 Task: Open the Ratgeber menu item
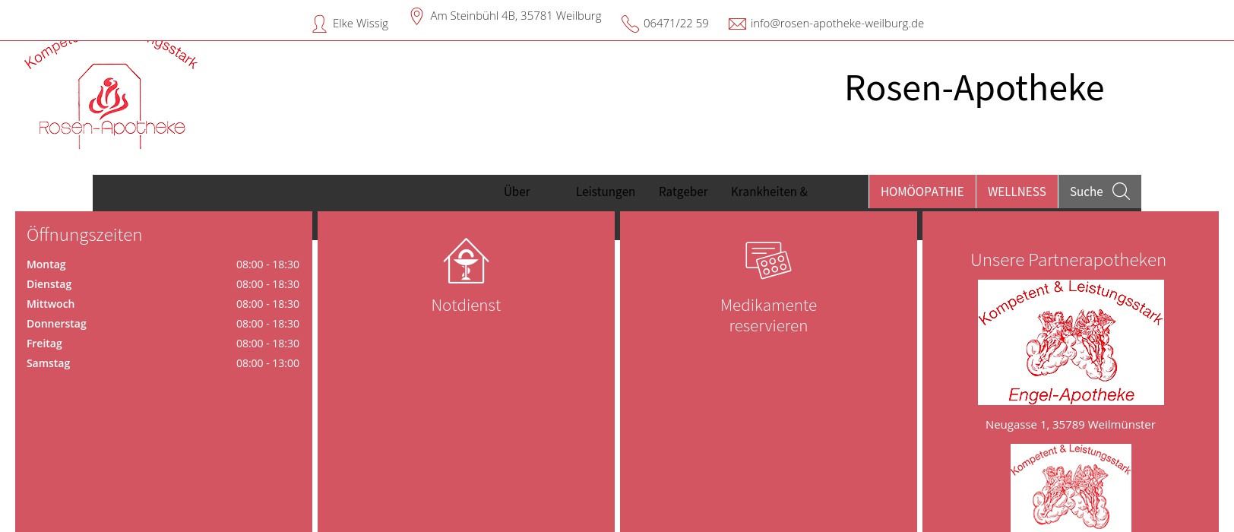[x=683, y=192]
